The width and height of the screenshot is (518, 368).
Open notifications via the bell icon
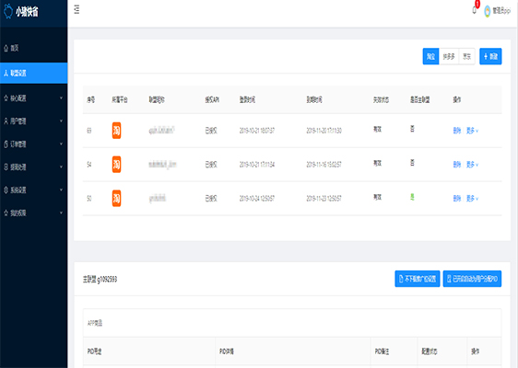click(475, 10)
